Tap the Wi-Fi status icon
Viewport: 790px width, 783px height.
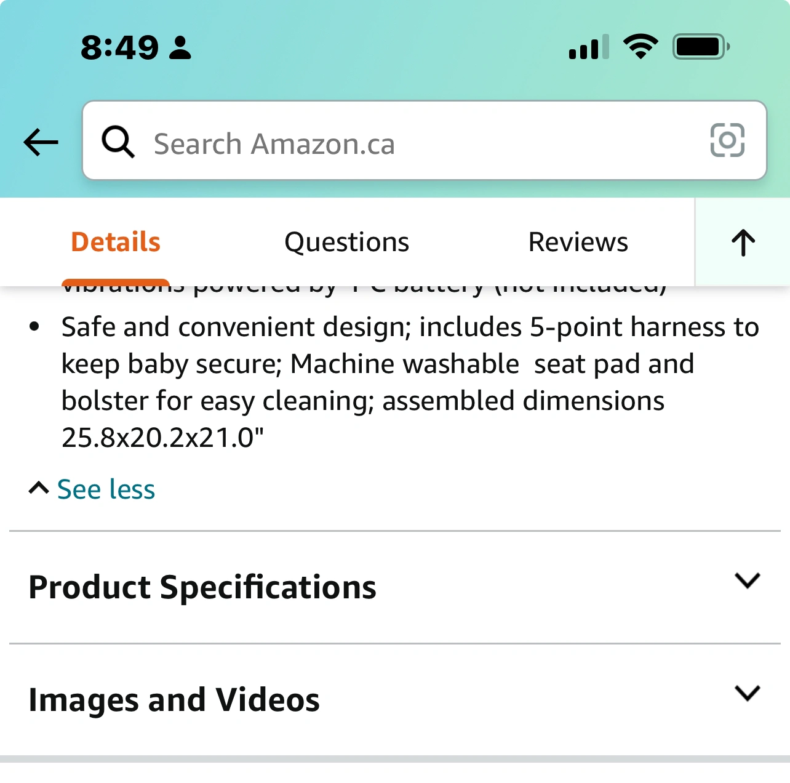pyautogui.click(x=640, y=47)
